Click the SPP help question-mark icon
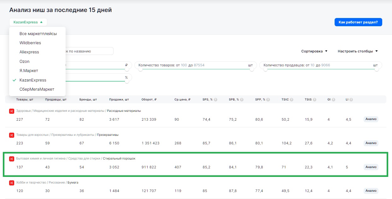This screenshot has width=392, height=199. pos(268,99)
